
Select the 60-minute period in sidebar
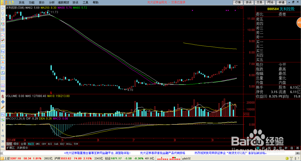pyautogui.click(x=3, y=147)
